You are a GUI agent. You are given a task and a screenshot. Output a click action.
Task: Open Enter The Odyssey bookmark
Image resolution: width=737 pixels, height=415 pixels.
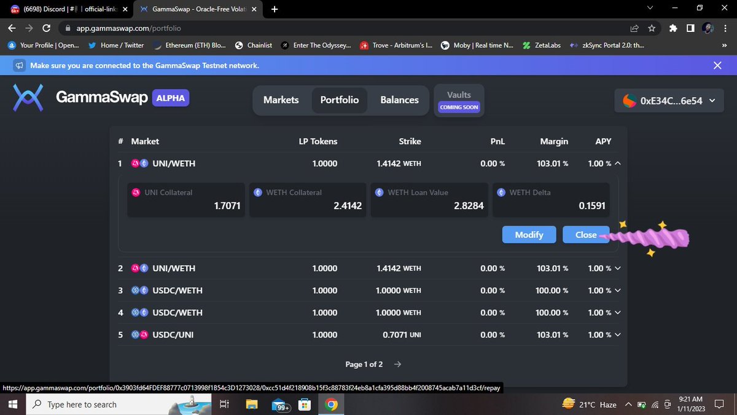pyautogui.click(x=316, y=45)
